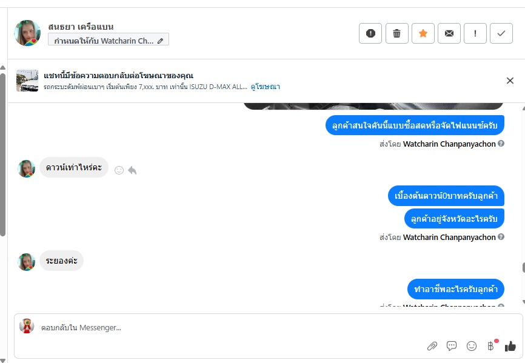This screenshot has height=363, width=525.
Task: Click the info icon beside first Watcharin Chanpanyachon
Action: [501, 144]
